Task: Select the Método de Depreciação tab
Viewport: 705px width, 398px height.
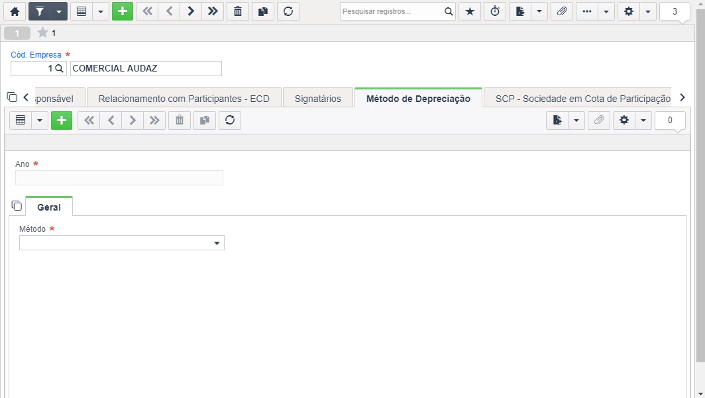Action: [x=418, y=99]
